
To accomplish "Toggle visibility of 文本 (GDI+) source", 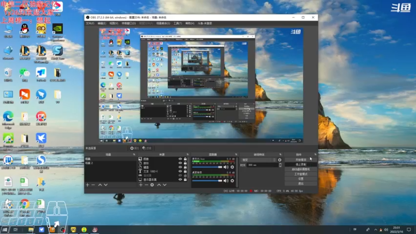I will click(180, 172).
